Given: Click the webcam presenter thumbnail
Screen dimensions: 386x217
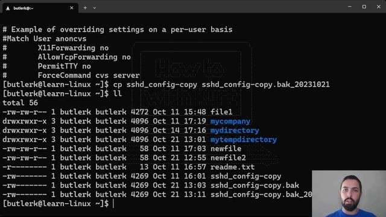Looking at the screenshot, I should tap(349, 193).
